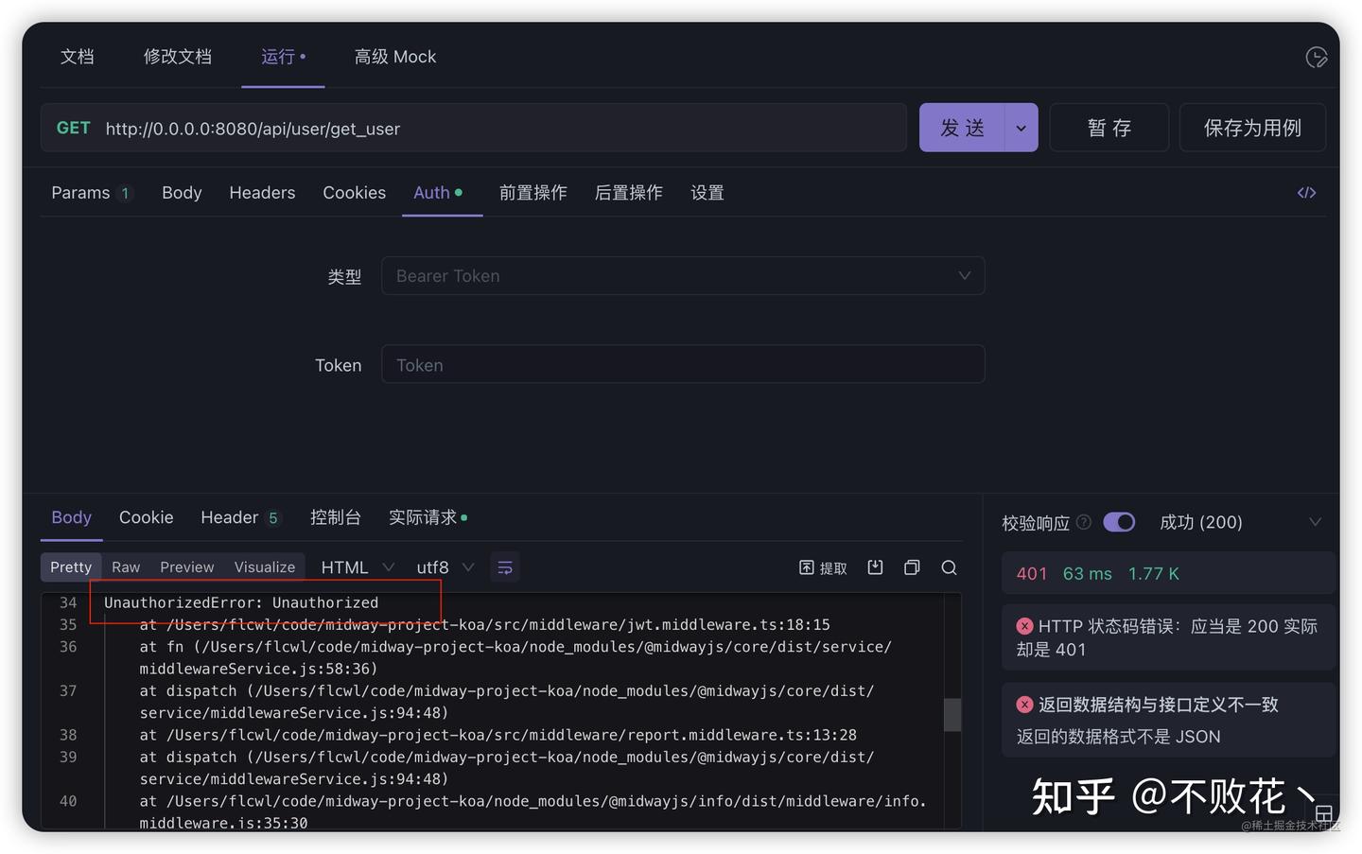The width and height of the screenshot is (1362, 854).
Task: Open the Headers request tab
Action: (262, 193)
